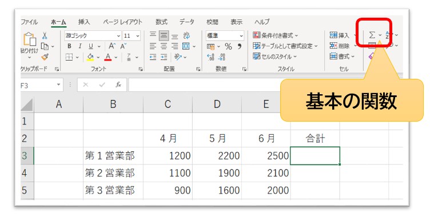Toggle Wrap Text icon
Image resolution: width=430 pixels, height=217 pixels.
(186, 35)
